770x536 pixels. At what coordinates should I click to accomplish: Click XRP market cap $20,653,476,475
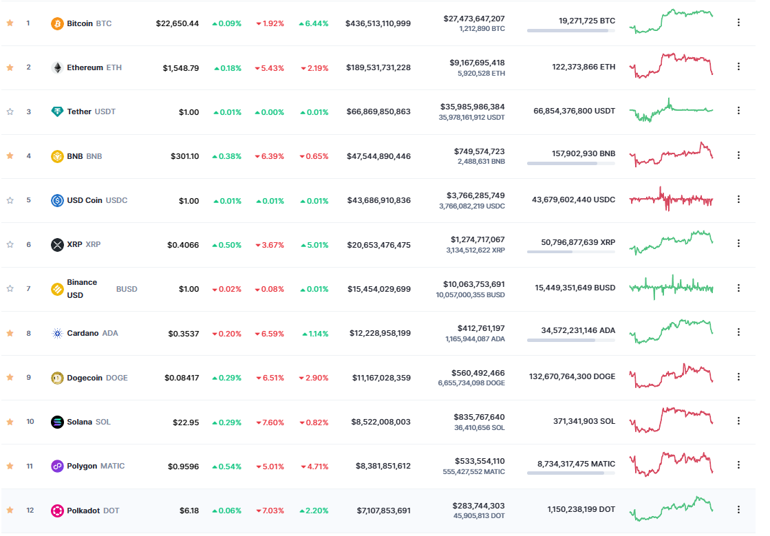[378, 245]
